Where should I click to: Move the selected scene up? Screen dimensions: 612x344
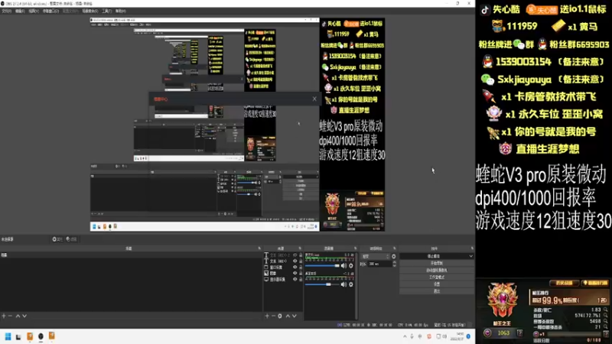click(x=18, y=316)
